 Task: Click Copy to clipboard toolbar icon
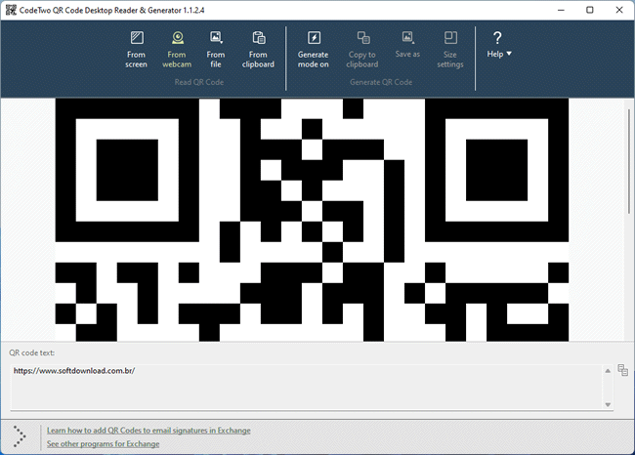click(x=362, y=39)
